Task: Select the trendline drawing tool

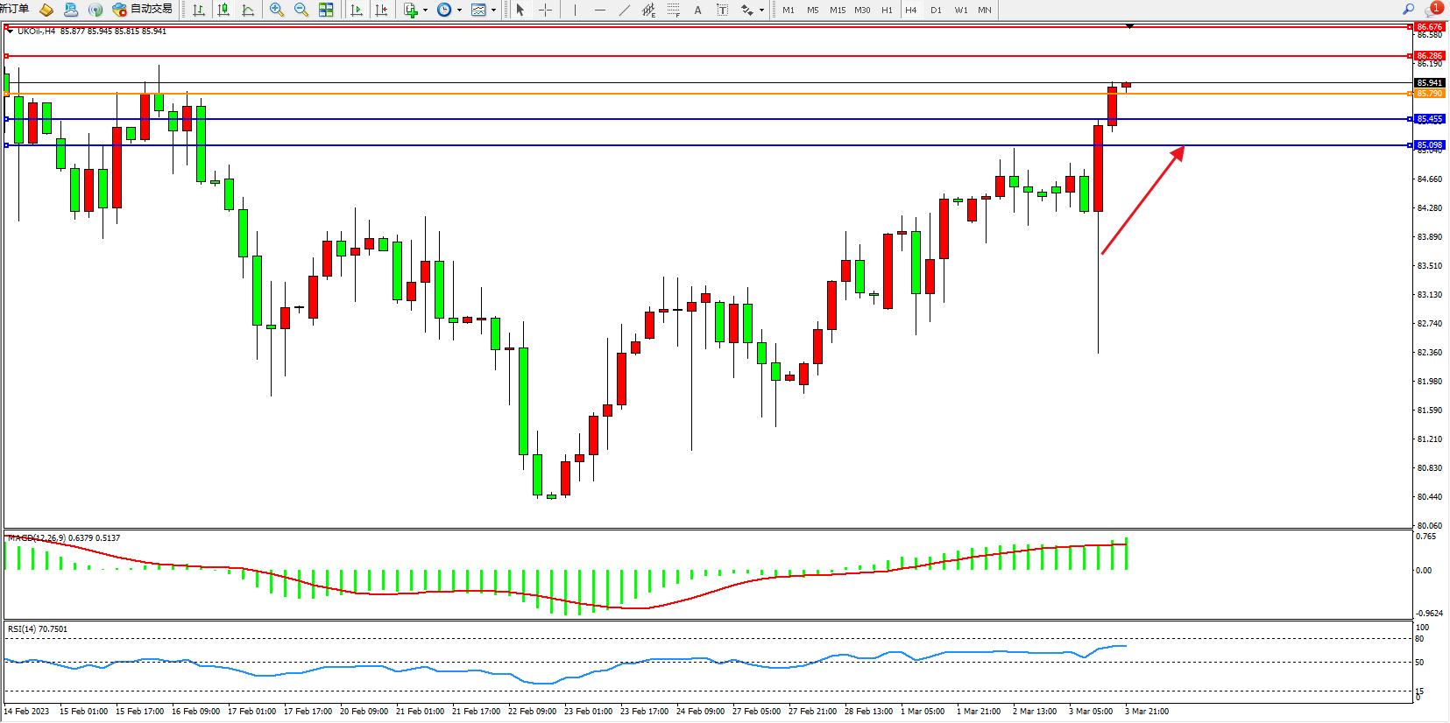Action: 624,10
